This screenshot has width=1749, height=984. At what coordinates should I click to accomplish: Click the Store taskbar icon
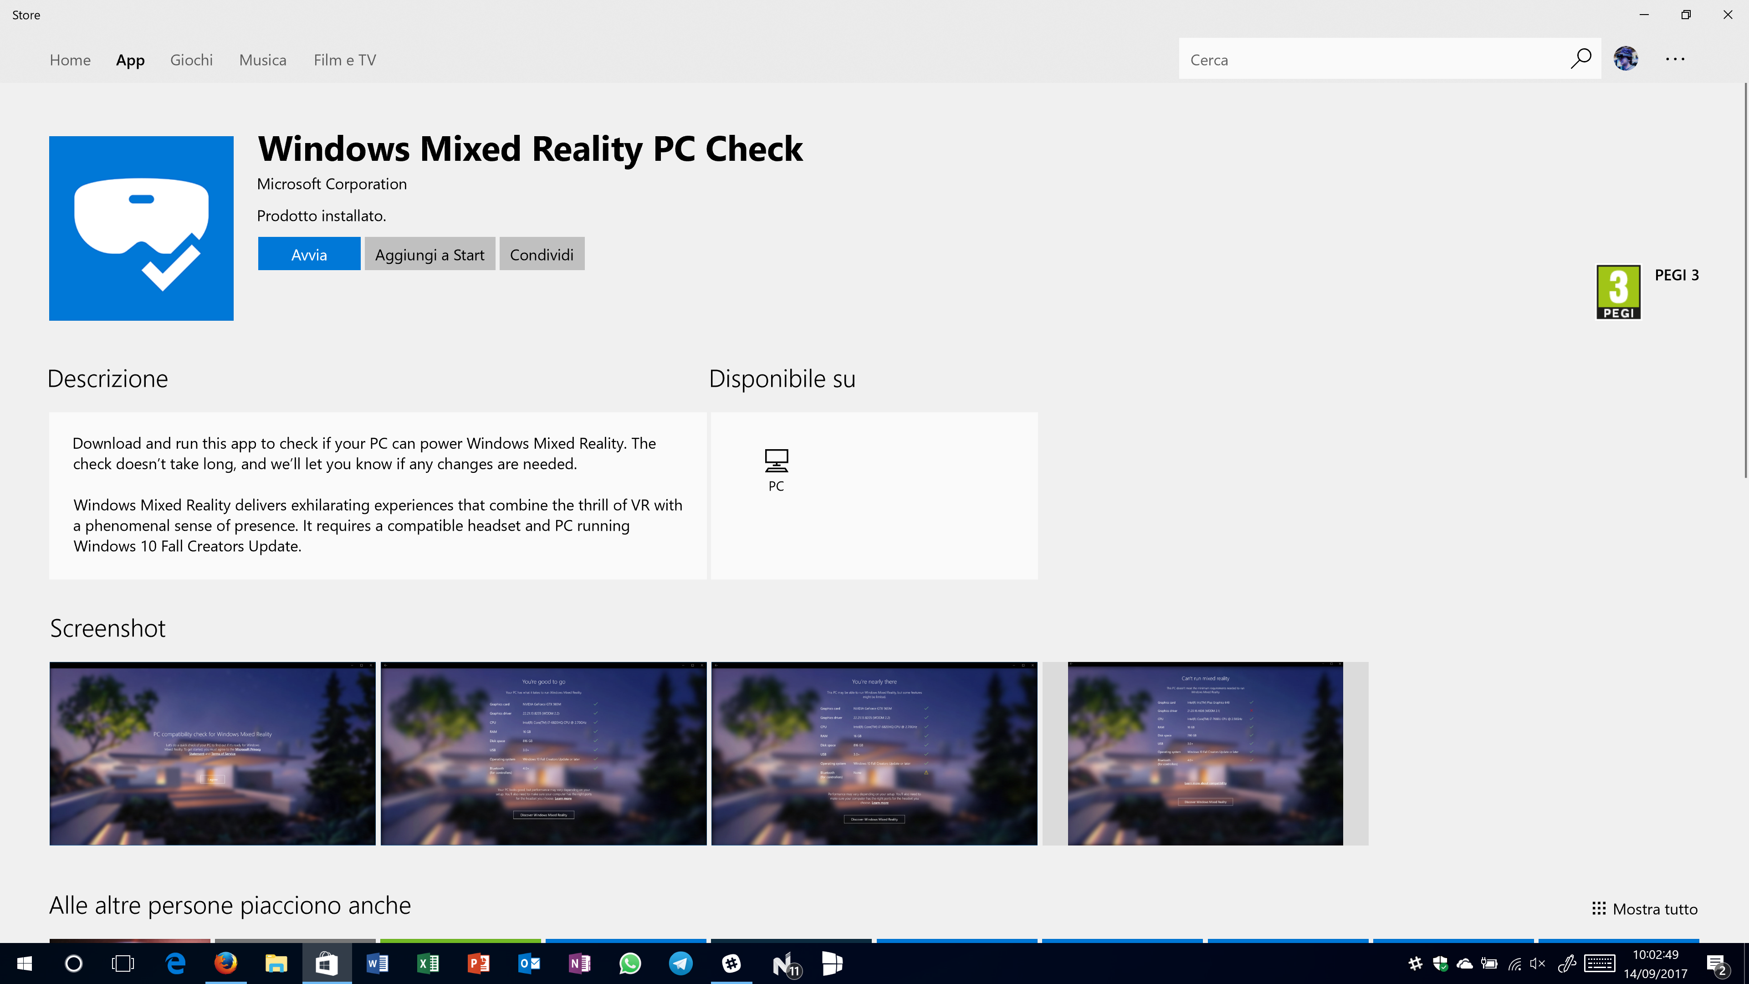(327, 963)
